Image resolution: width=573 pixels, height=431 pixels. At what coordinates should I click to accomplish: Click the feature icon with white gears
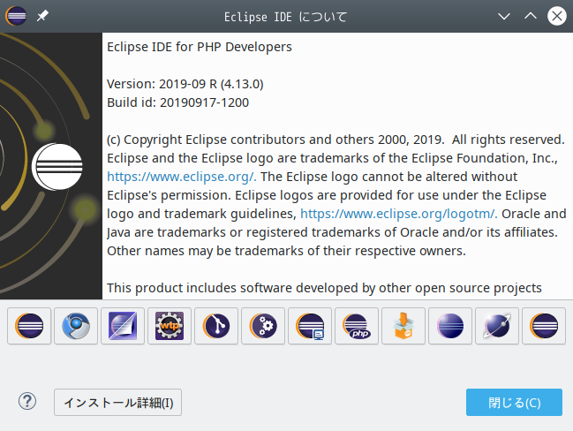point(263,326)
